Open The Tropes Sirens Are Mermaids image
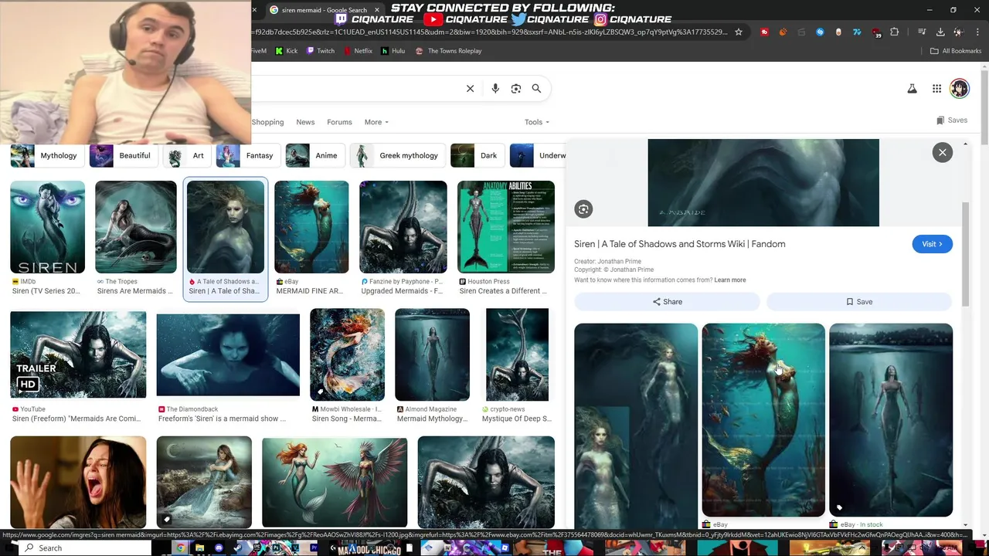This screenshot has width=989, height=556. pyautogui.click(x=135, y=227)
